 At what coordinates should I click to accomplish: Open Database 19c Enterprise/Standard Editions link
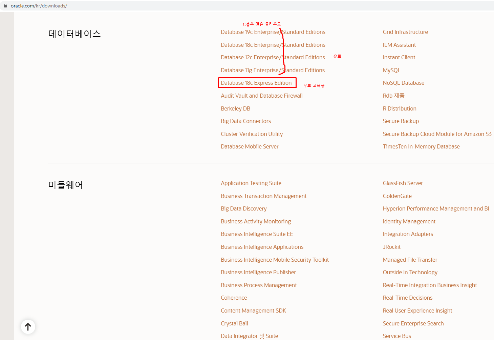click(x=273, y=32)
